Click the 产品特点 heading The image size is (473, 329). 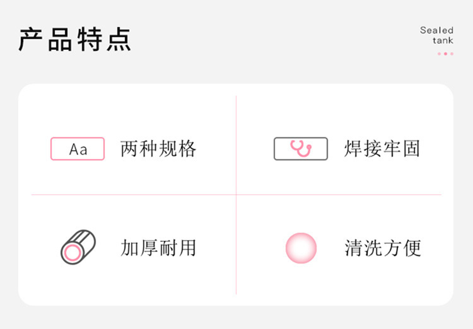tap(75, 40)
